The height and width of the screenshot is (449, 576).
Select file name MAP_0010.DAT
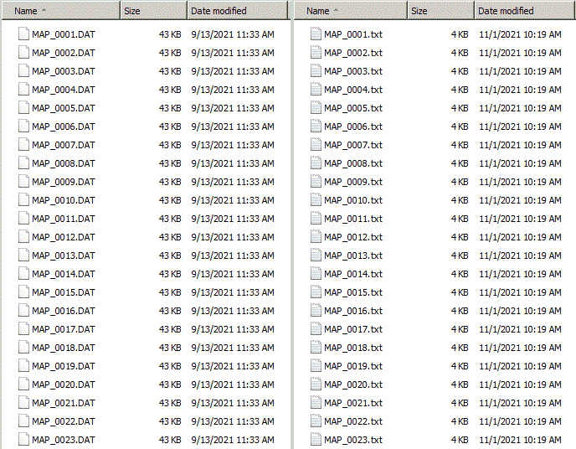pos(64,200)
